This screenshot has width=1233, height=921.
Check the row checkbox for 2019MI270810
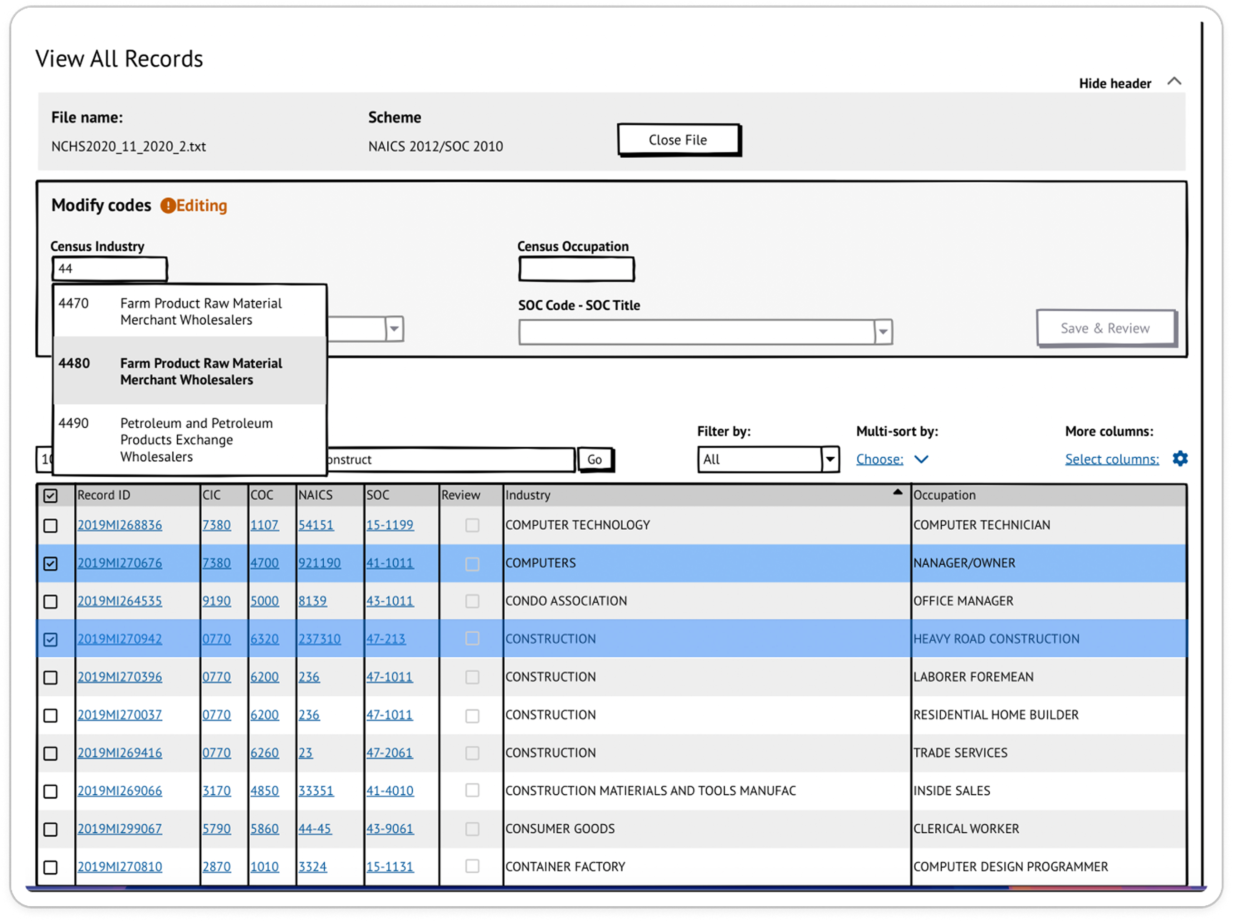tap(50, 867)
